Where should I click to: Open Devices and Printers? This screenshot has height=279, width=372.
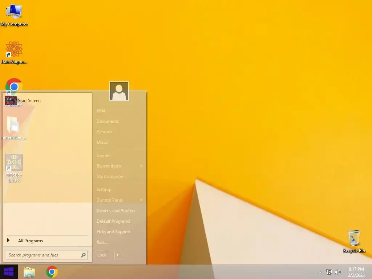pos(116,211)
